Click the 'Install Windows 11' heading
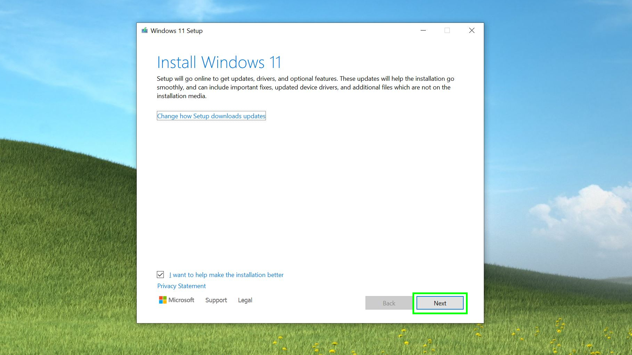The width and height of the screenshot is (632, 355). pyautogui.click(x=219, y=63)
